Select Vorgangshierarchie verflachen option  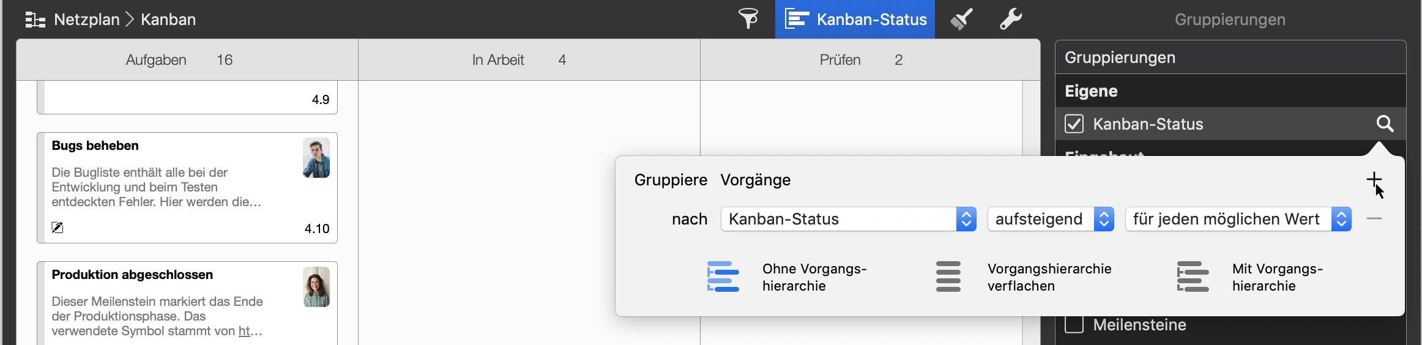[x=948, y=277]
